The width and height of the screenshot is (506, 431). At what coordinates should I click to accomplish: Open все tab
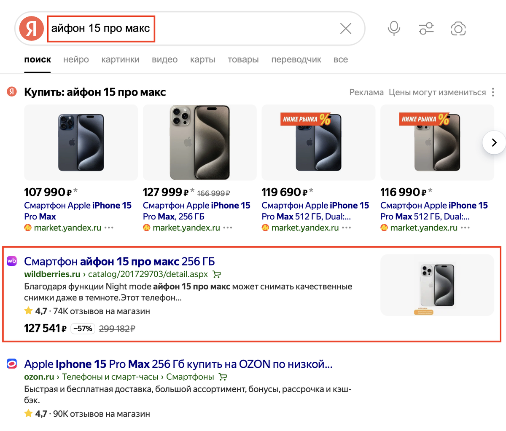click(x=340, y=60)
